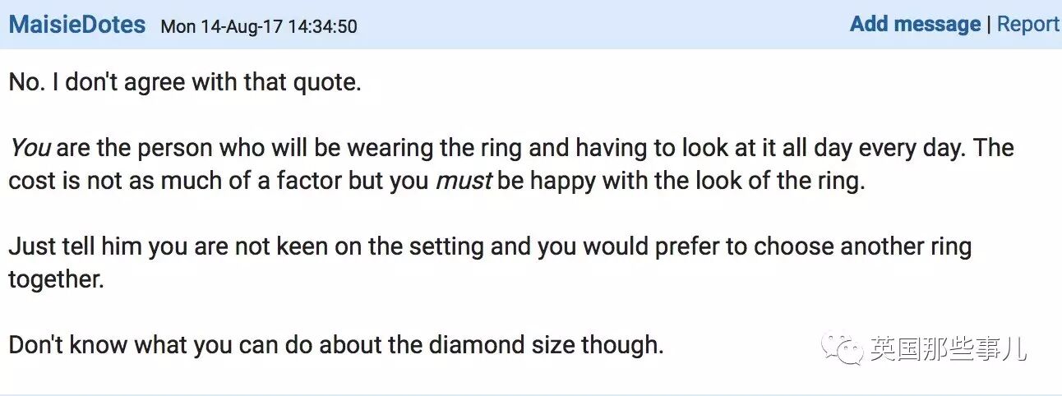The image size is (1062, 396).
Task: Click the italic word You
Action: pyautogui.click(x=30, y=149)
